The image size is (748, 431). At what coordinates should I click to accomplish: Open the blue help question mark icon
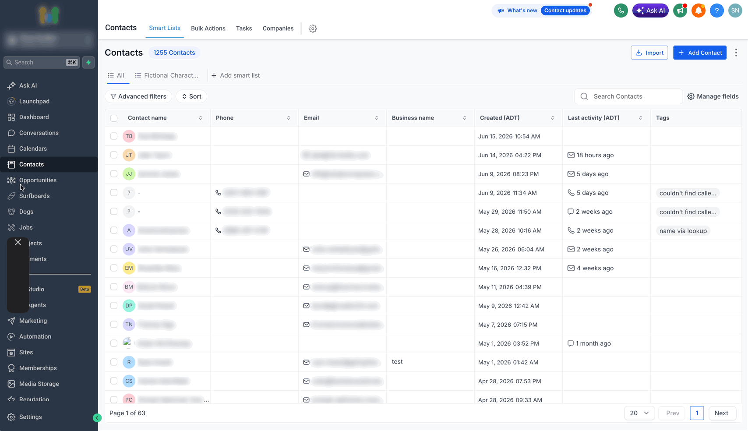point(716,11)
